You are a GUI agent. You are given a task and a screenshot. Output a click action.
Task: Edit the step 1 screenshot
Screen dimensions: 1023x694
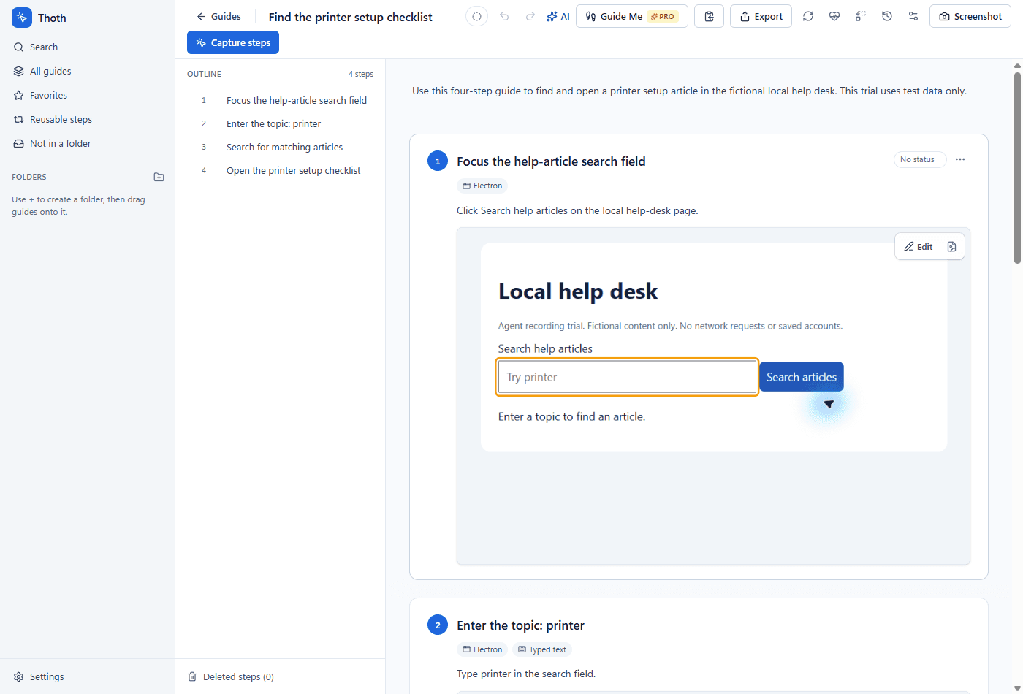919,246
